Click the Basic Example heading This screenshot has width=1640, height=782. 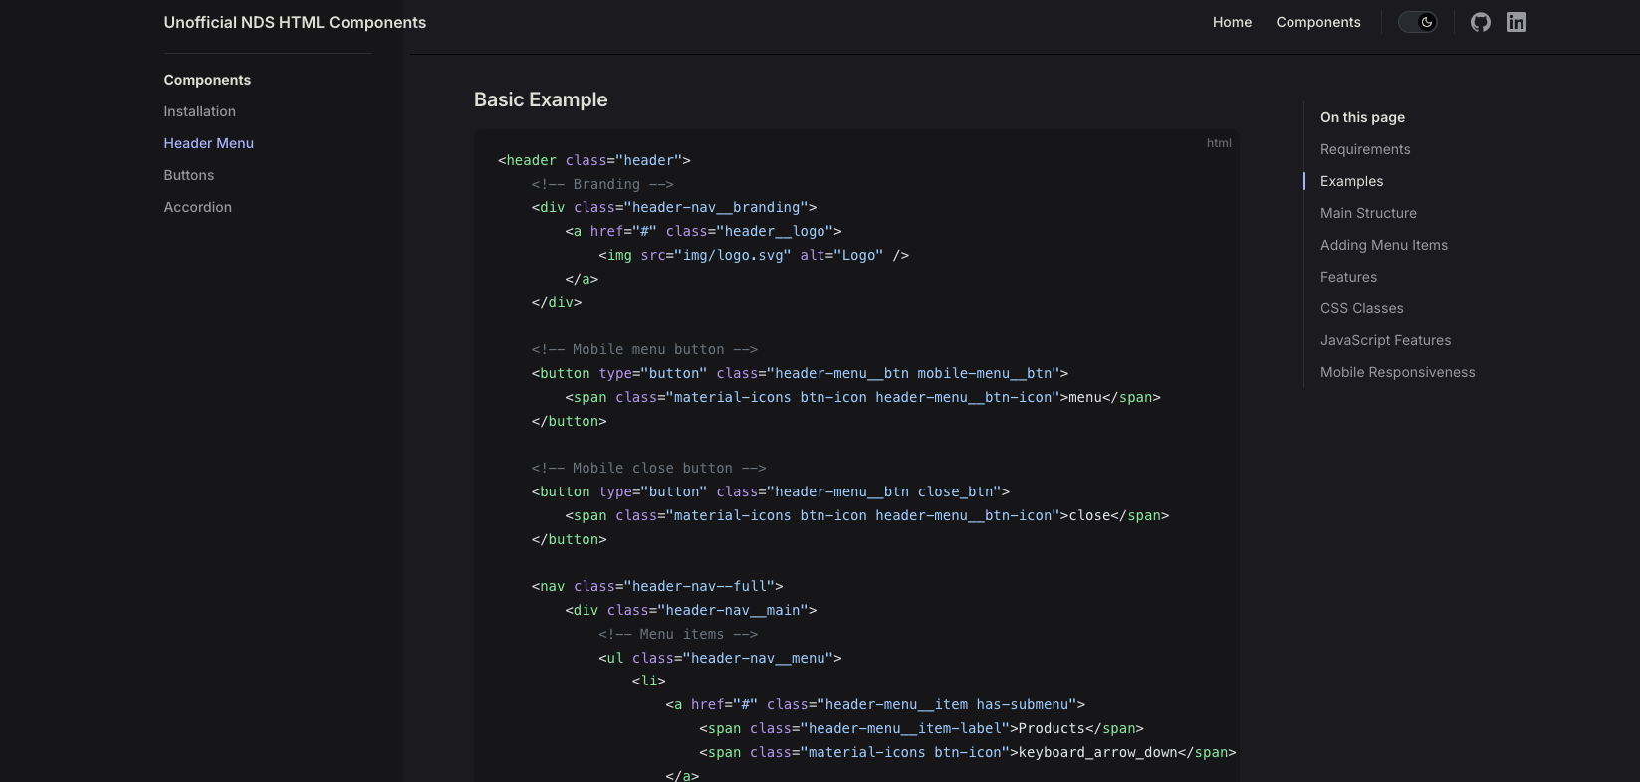541,99
